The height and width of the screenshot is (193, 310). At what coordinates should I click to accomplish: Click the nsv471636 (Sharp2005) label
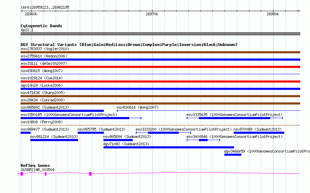coord(43,93)
